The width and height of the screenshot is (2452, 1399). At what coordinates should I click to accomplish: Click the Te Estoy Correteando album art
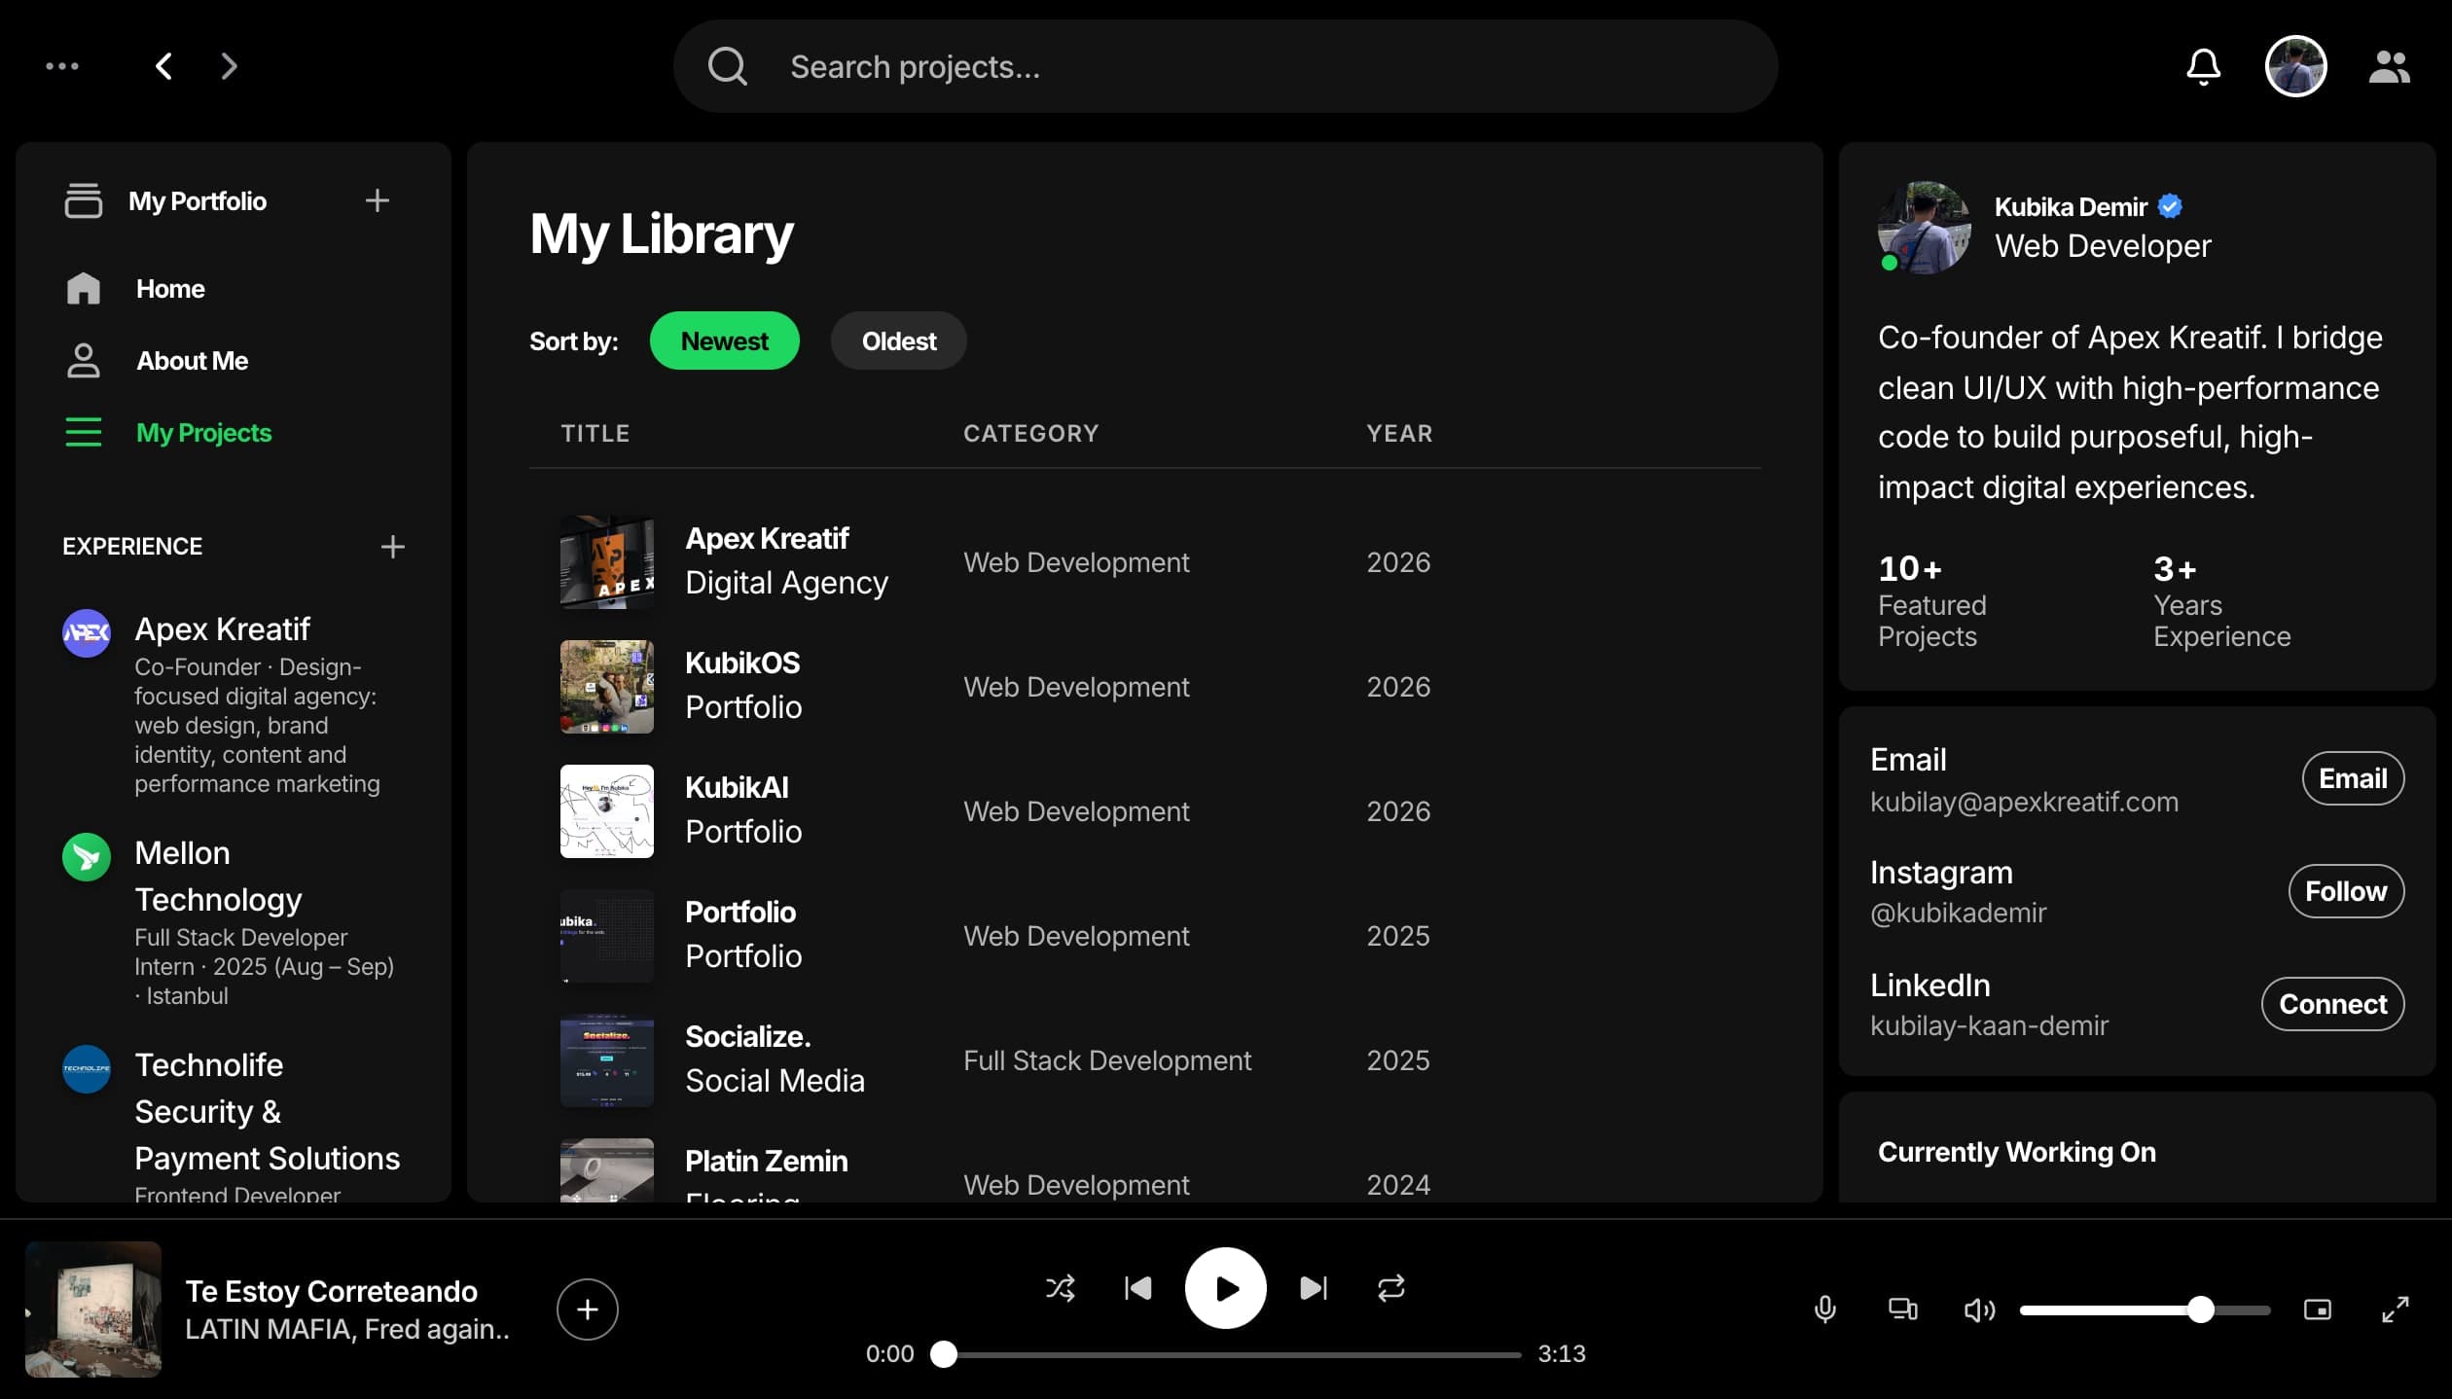pos(93,1309)
